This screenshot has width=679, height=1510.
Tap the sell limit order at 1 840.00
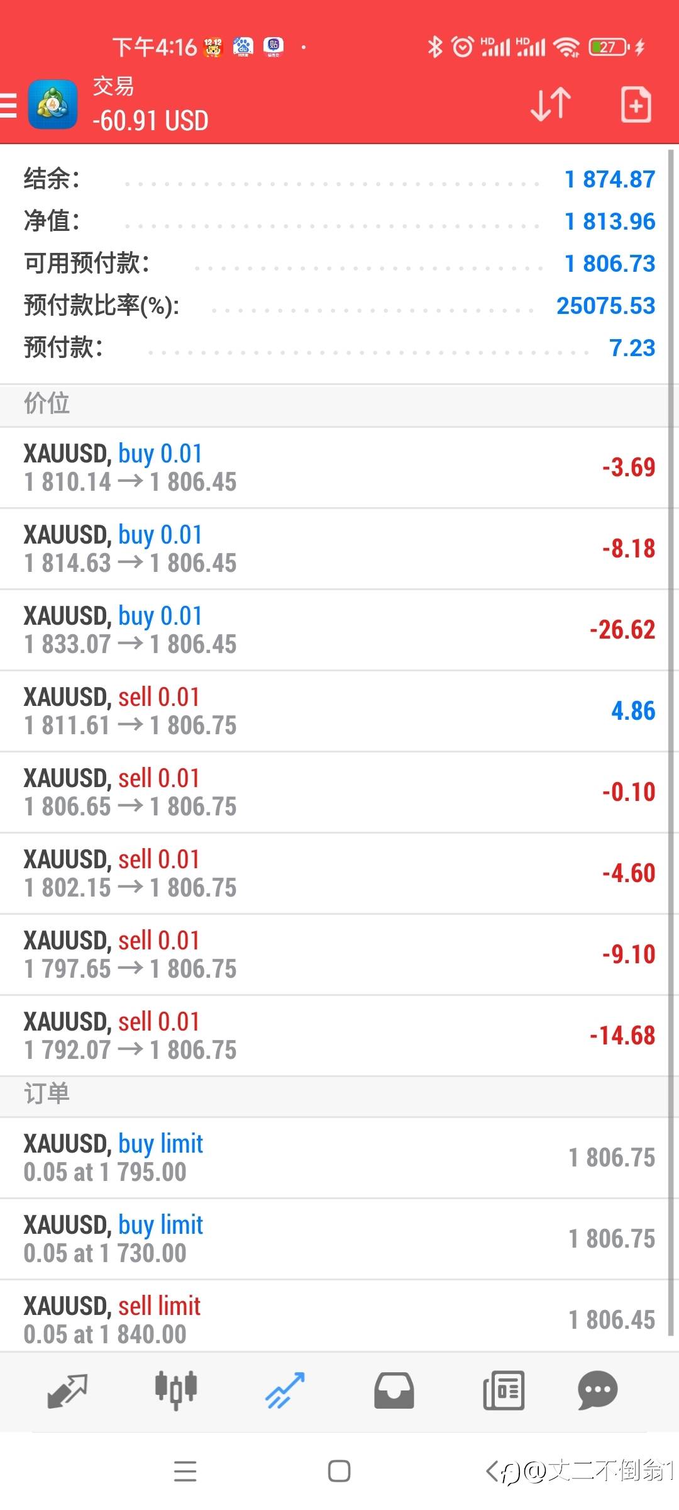coord(339,1319)
